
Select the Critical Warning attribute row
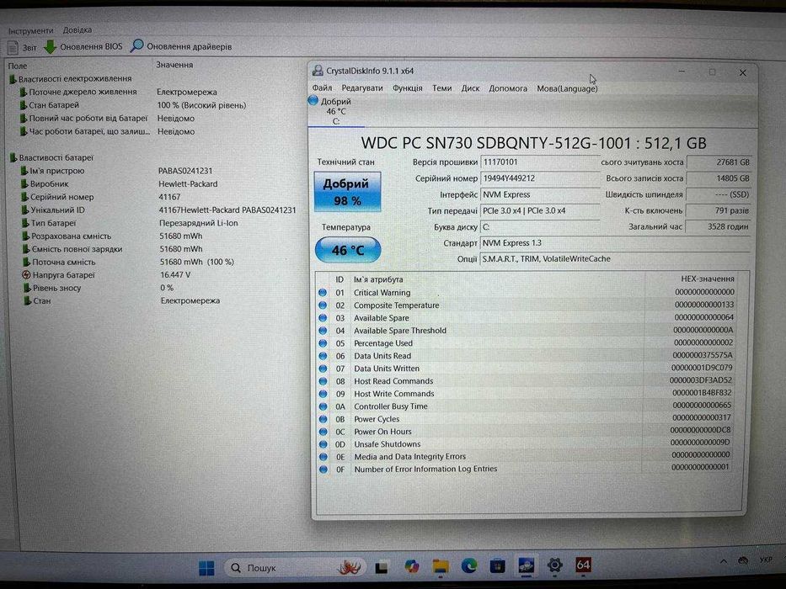coord(527,293)
